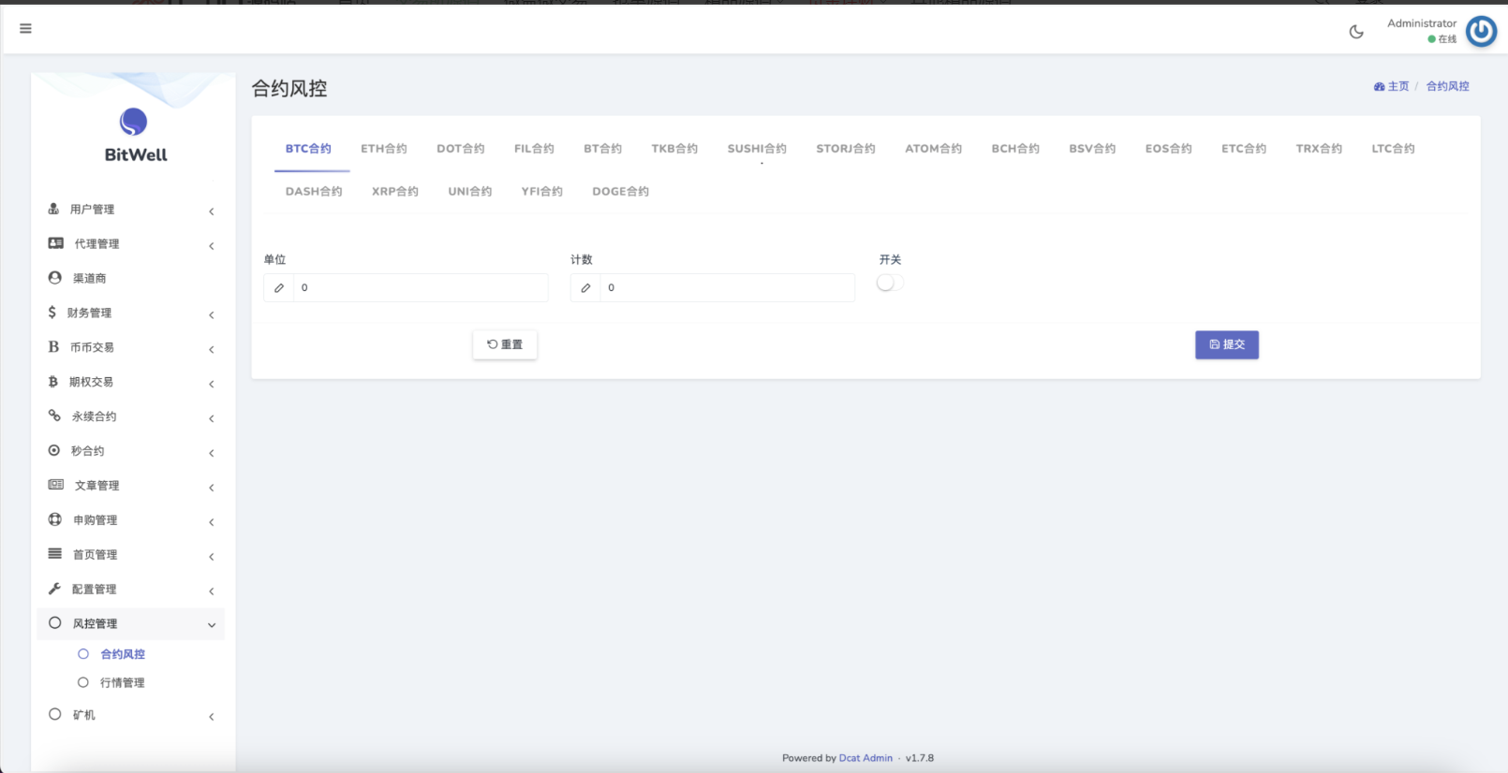Enable the 开关 toggle switch
The width and height of the screenshot is (1508, 773).
pos(890,283)
